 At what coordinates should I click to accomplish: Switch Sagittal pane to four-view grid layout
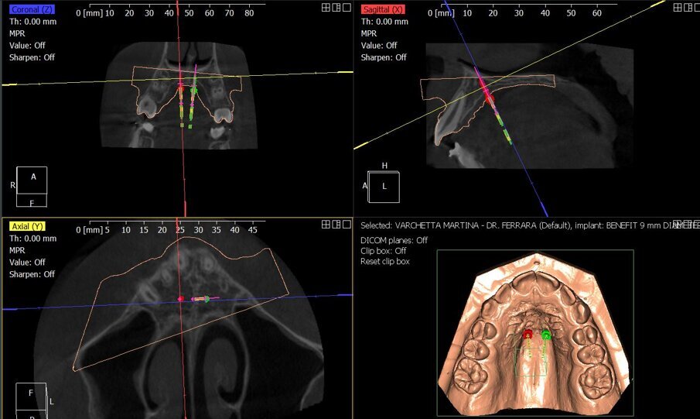pos(678,8)
